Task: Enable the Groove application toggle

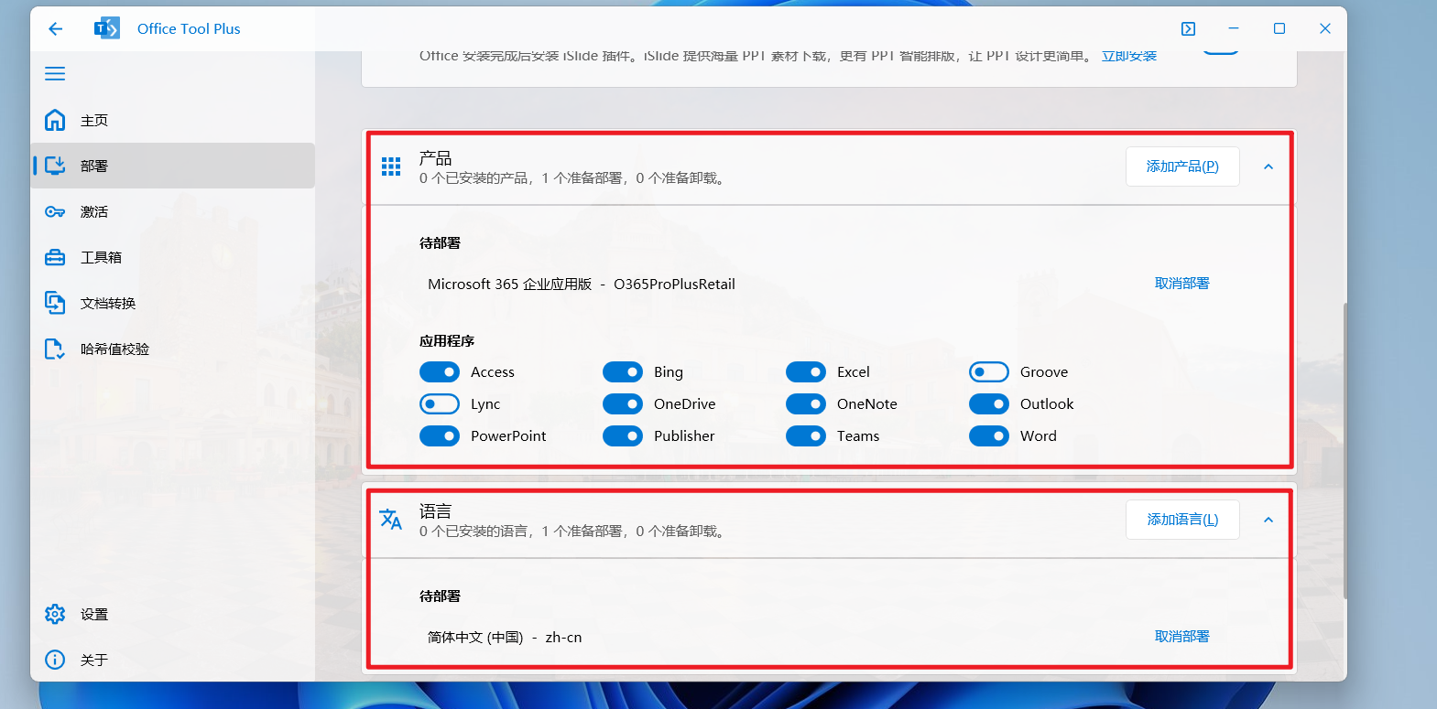Action: [x=989, y=372]
